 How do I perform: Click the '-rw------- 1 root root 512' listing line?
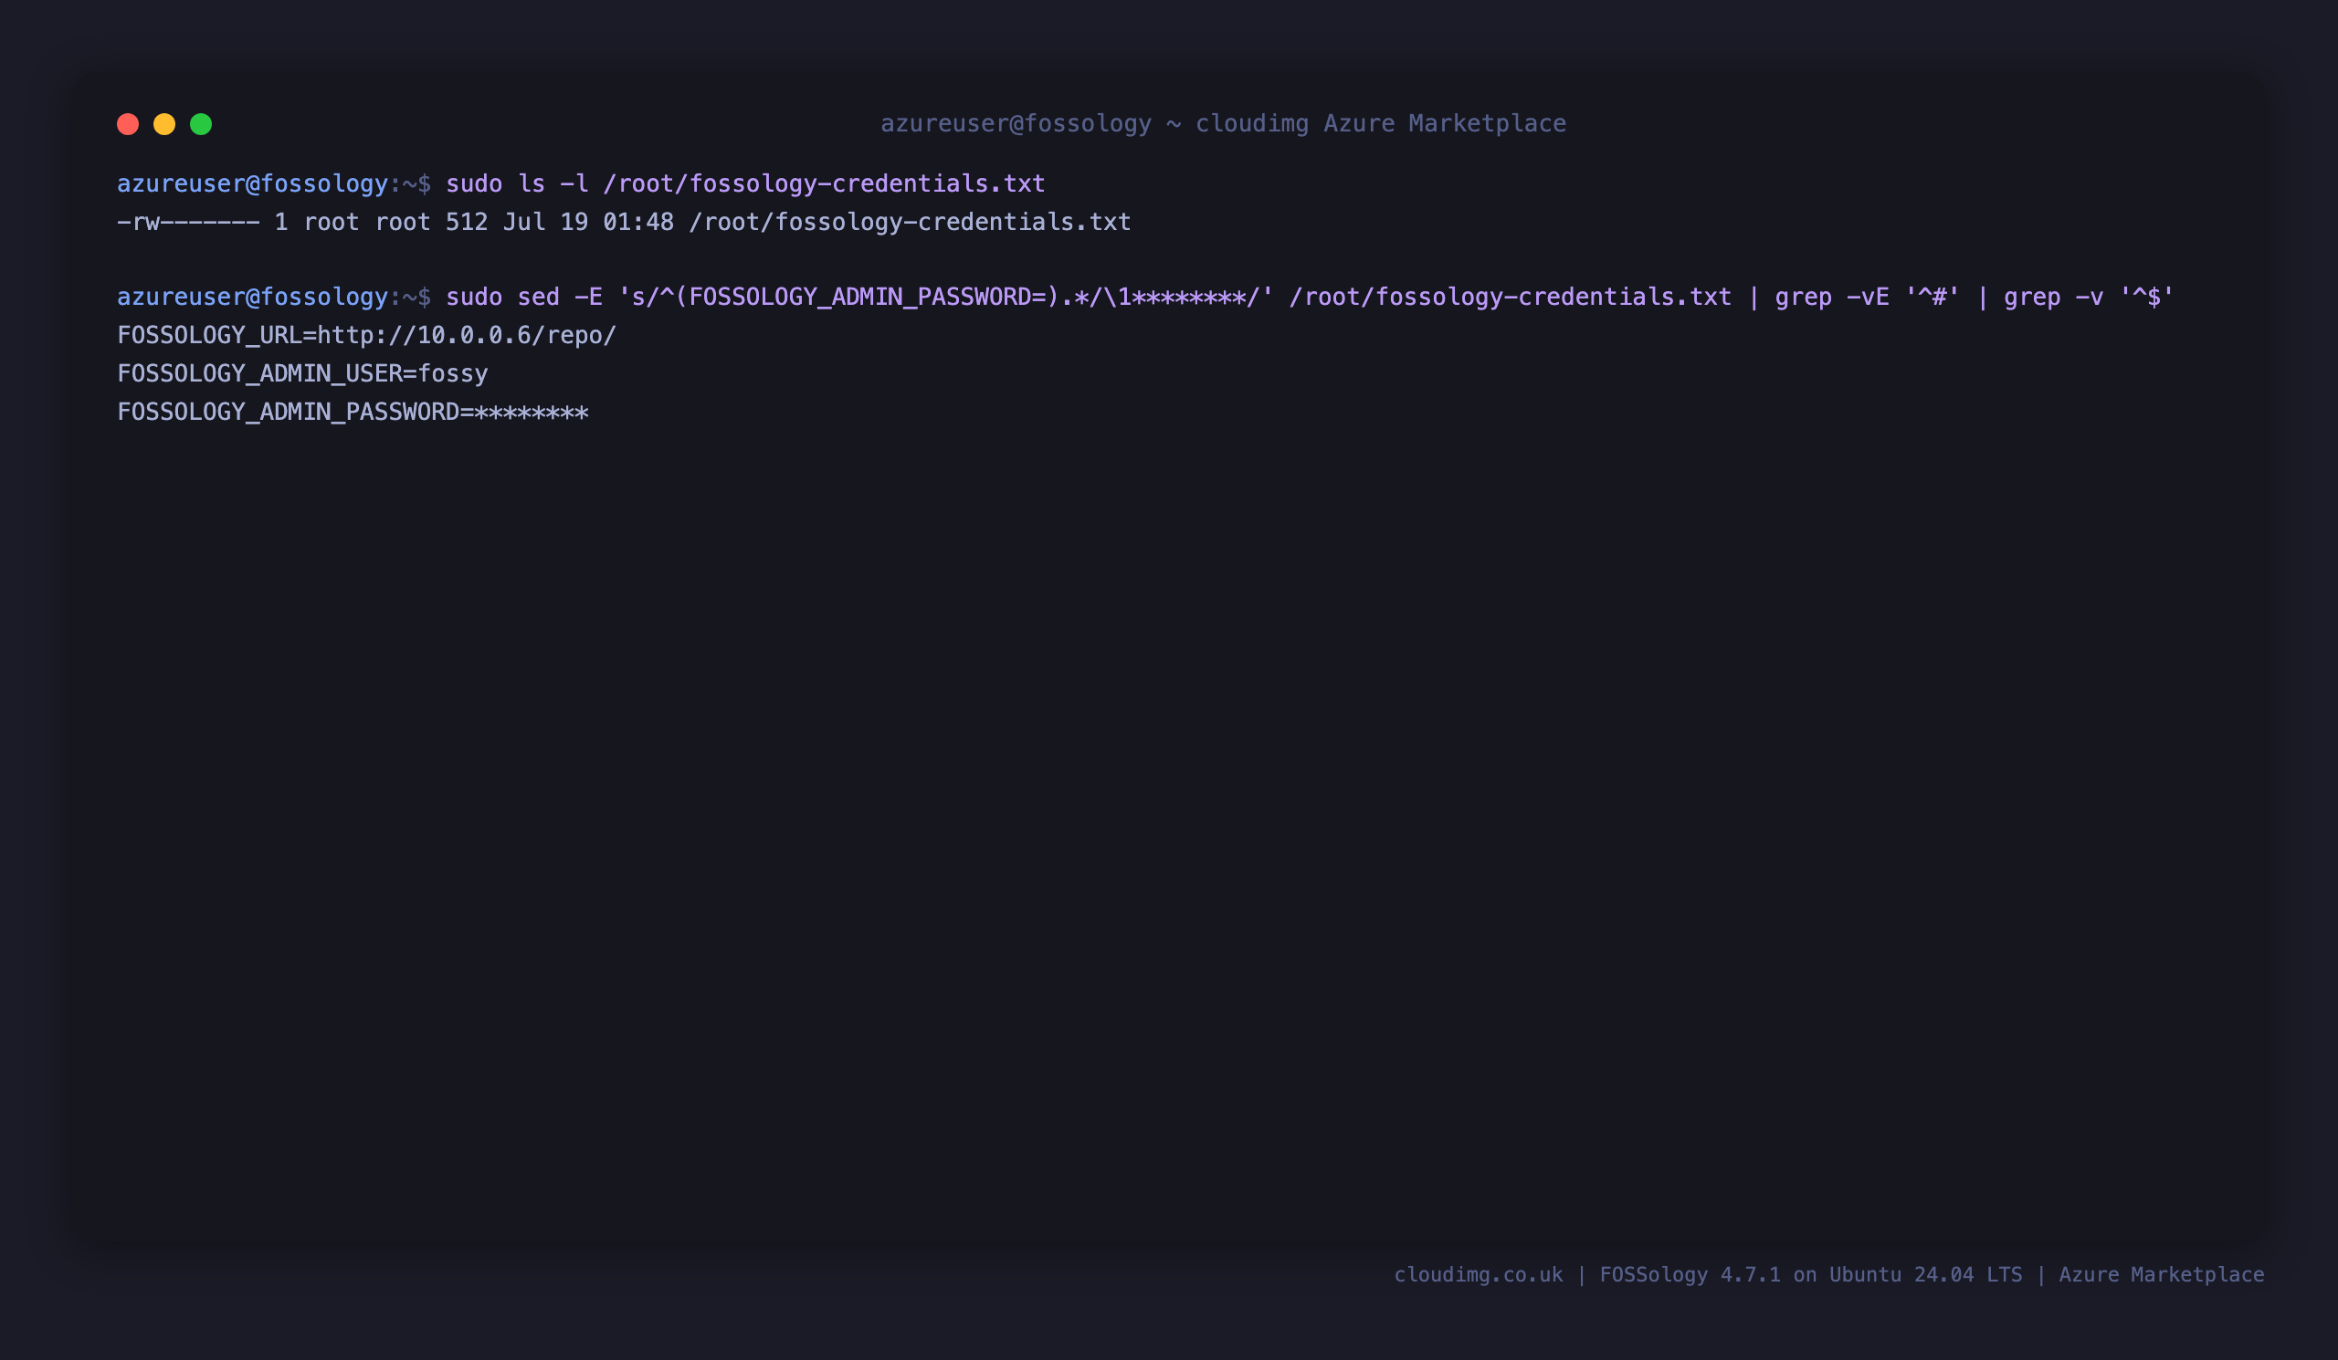[624, 223]
